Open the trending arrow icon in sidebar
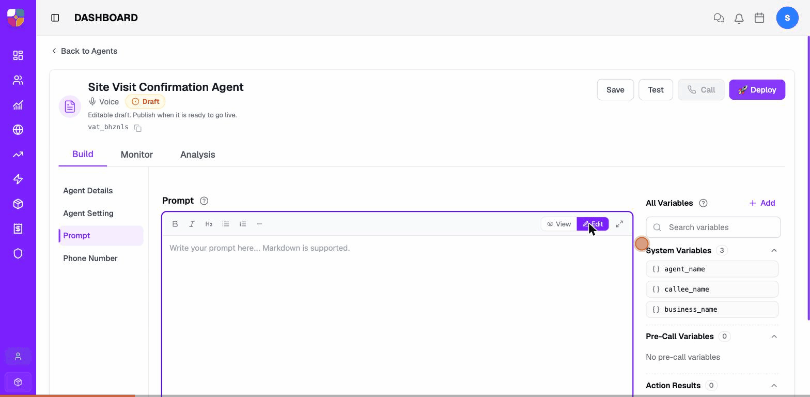Screen dimensions: 810x397 click(18, 155)
